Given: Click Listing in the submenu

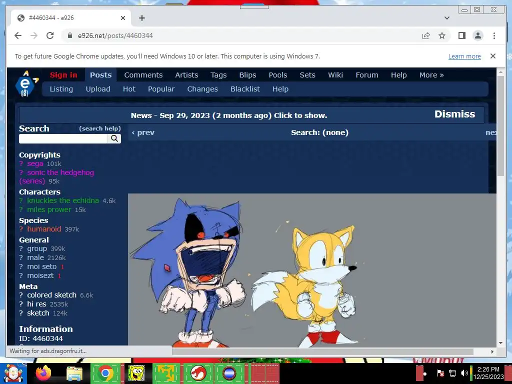Looking at the screenshot, I should (61, 89).
